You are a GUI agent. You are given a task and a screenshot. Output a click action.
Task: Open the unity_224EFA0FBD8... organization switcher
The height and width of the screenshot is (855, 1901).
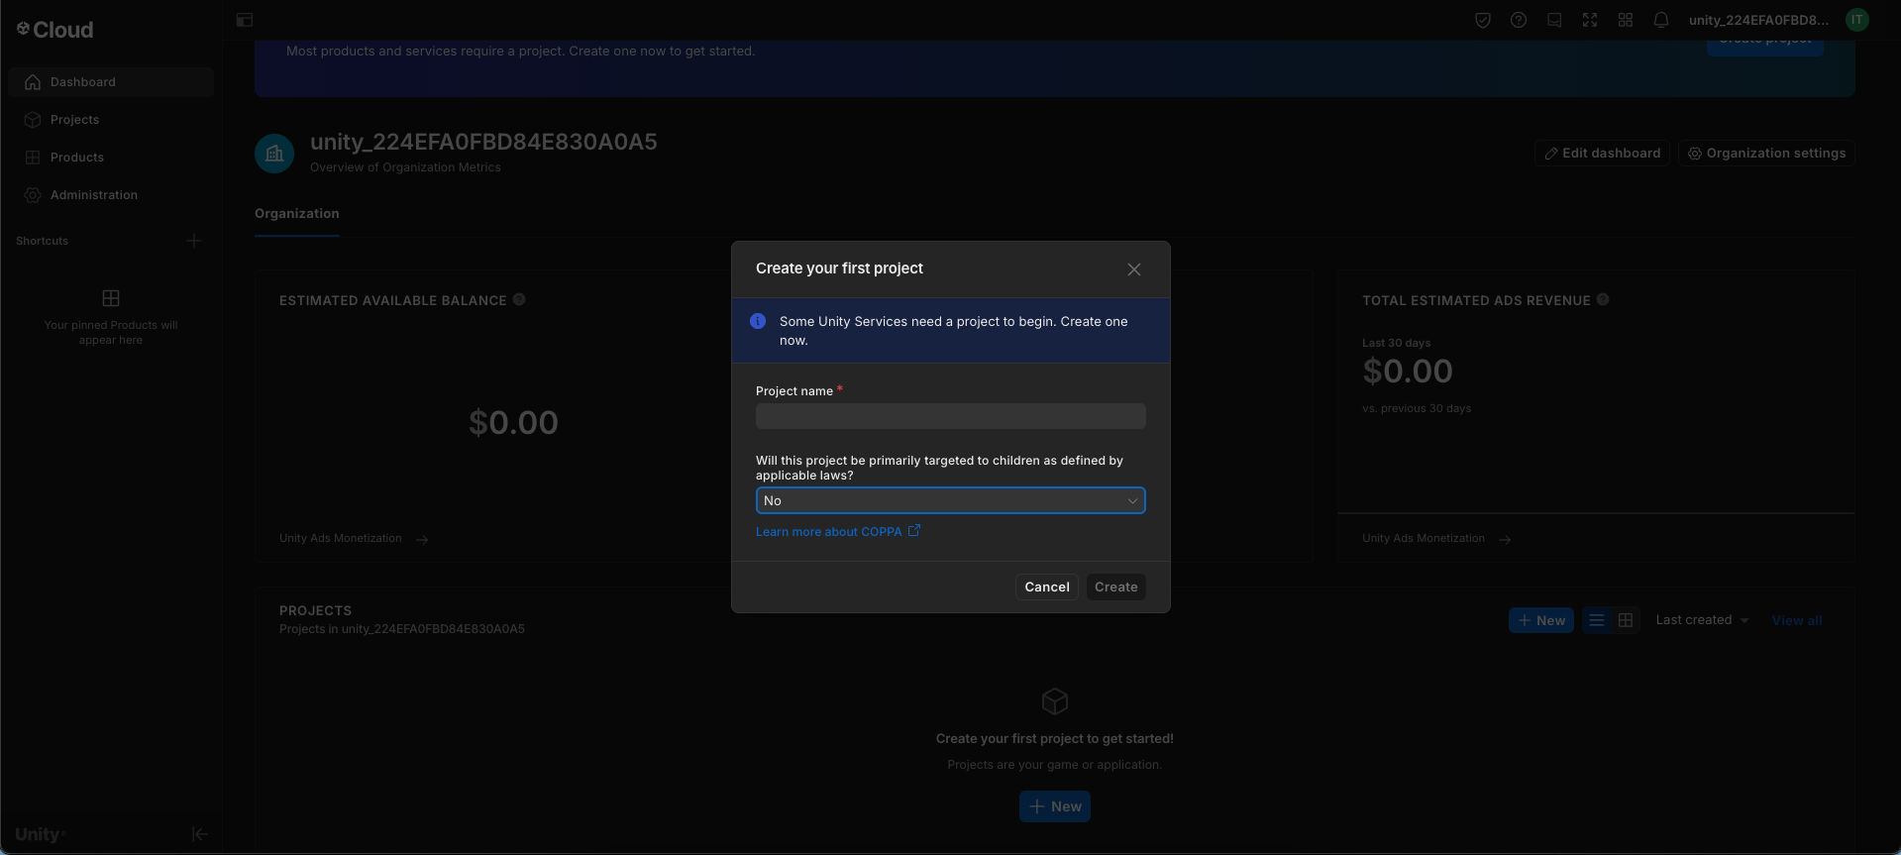pos(1758,20)
